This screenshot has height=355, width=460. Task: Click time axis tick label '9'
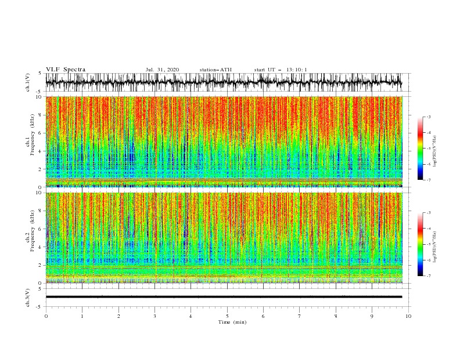click(x=372, y=316)
